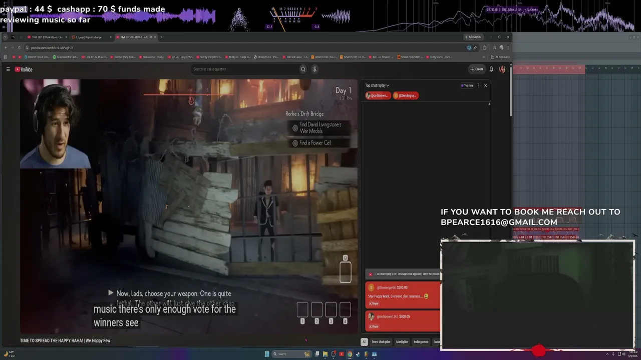The image size is (641, 360).
Task: Start voice search with the microphone icon
Action: point(314,69)
